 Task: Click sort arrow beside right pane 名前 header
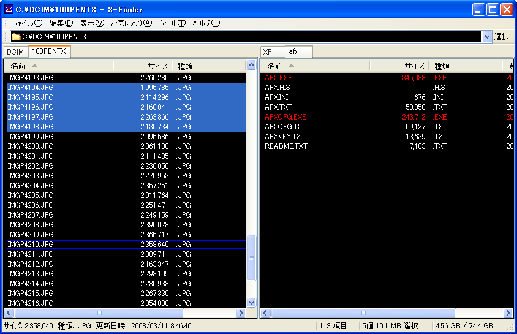tap(291, 66)
